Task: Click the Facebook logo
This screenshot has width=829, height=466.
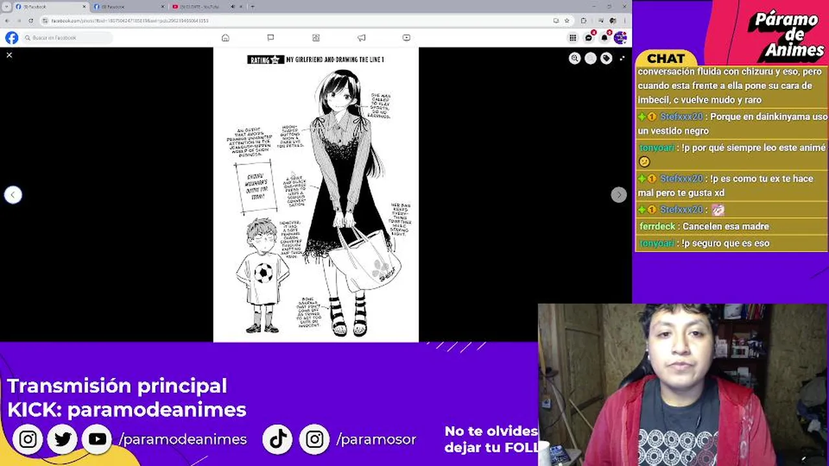Action: pos(12,38)
